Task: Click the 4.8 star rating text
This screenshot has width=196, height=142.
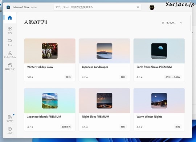Action: (x=139, y=127)
